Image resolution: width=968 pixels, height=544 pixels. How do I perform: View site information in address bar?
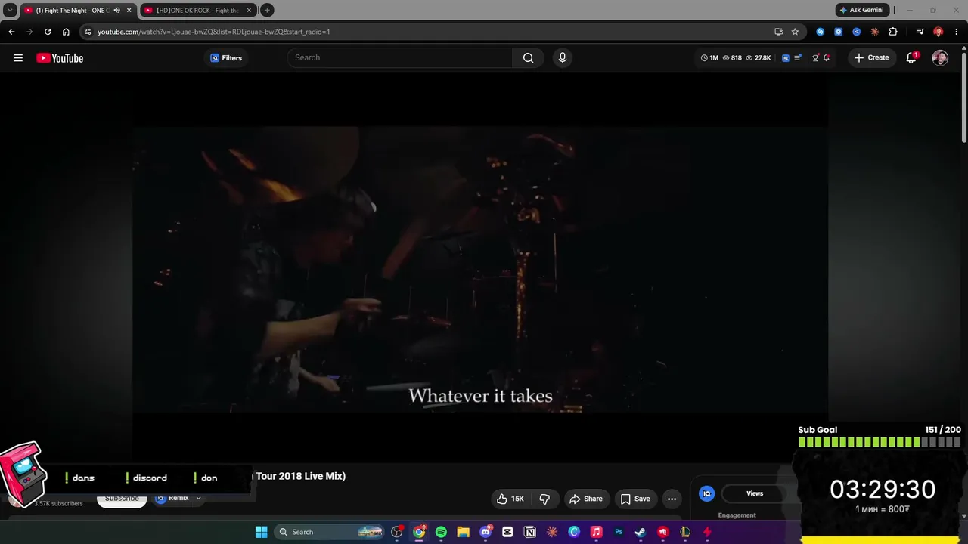tap(88, 32)
